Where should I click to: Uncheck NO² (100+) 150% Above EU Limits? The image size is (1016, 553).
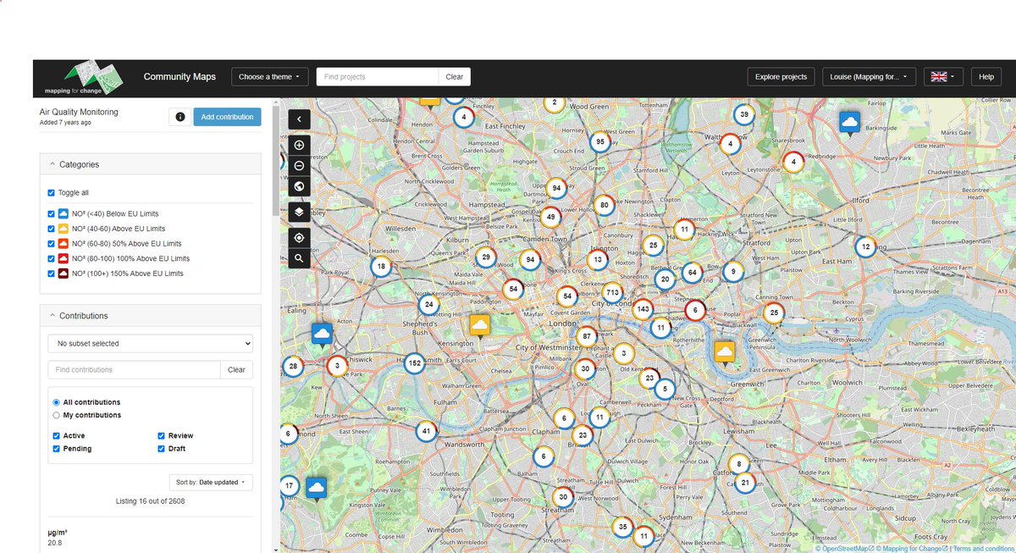click(52, 274)
